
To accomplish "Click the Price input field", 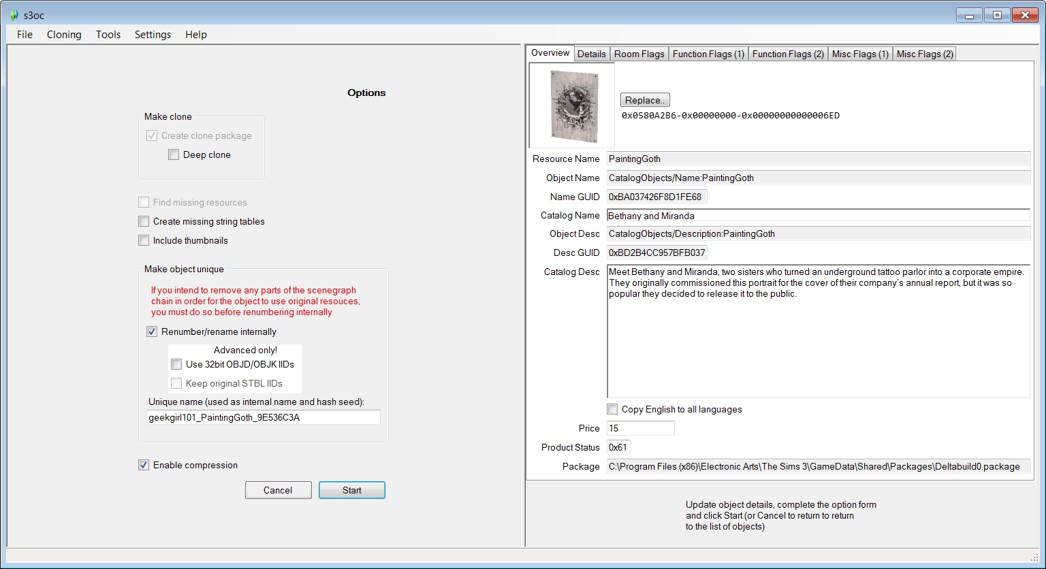I will [x=640, y=428].
